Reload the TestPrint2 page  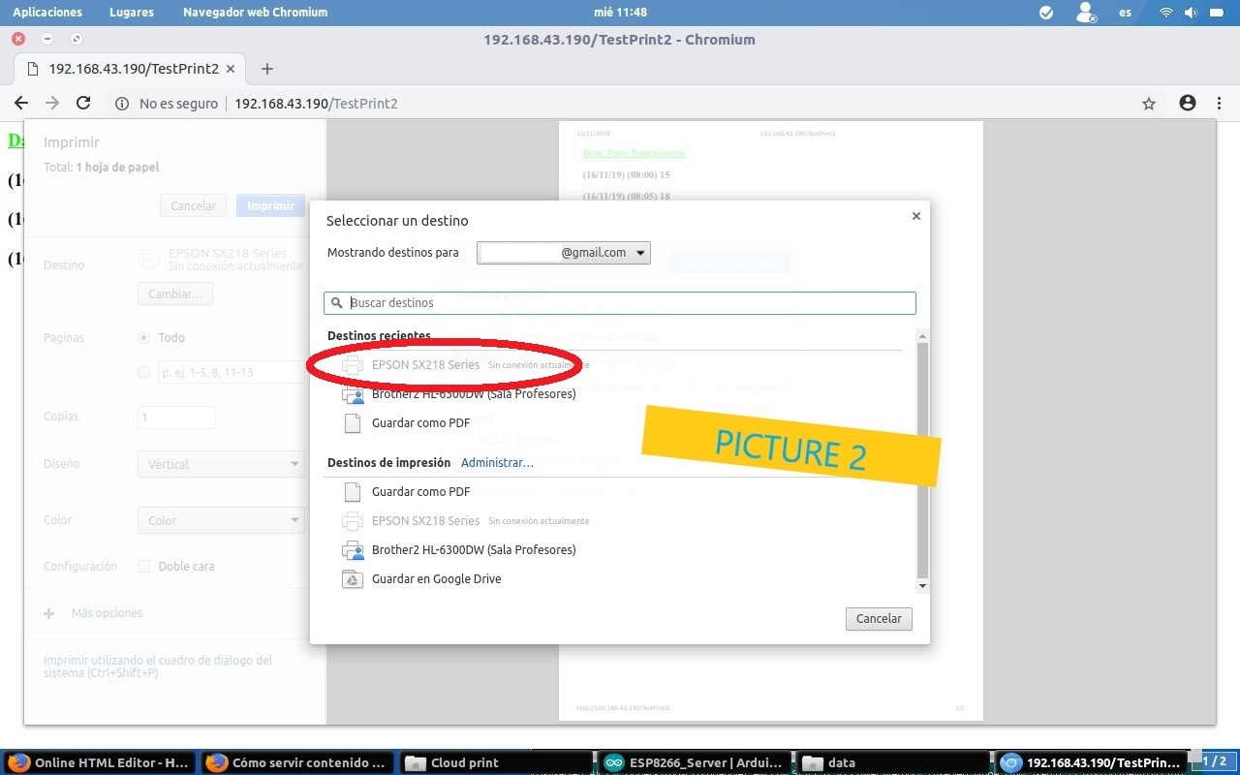(x=83, y=104)
